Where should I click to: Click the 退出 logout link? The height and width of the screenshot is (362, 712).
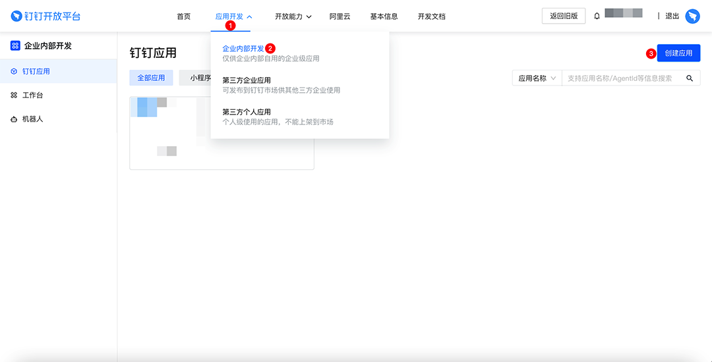[672, 16]
